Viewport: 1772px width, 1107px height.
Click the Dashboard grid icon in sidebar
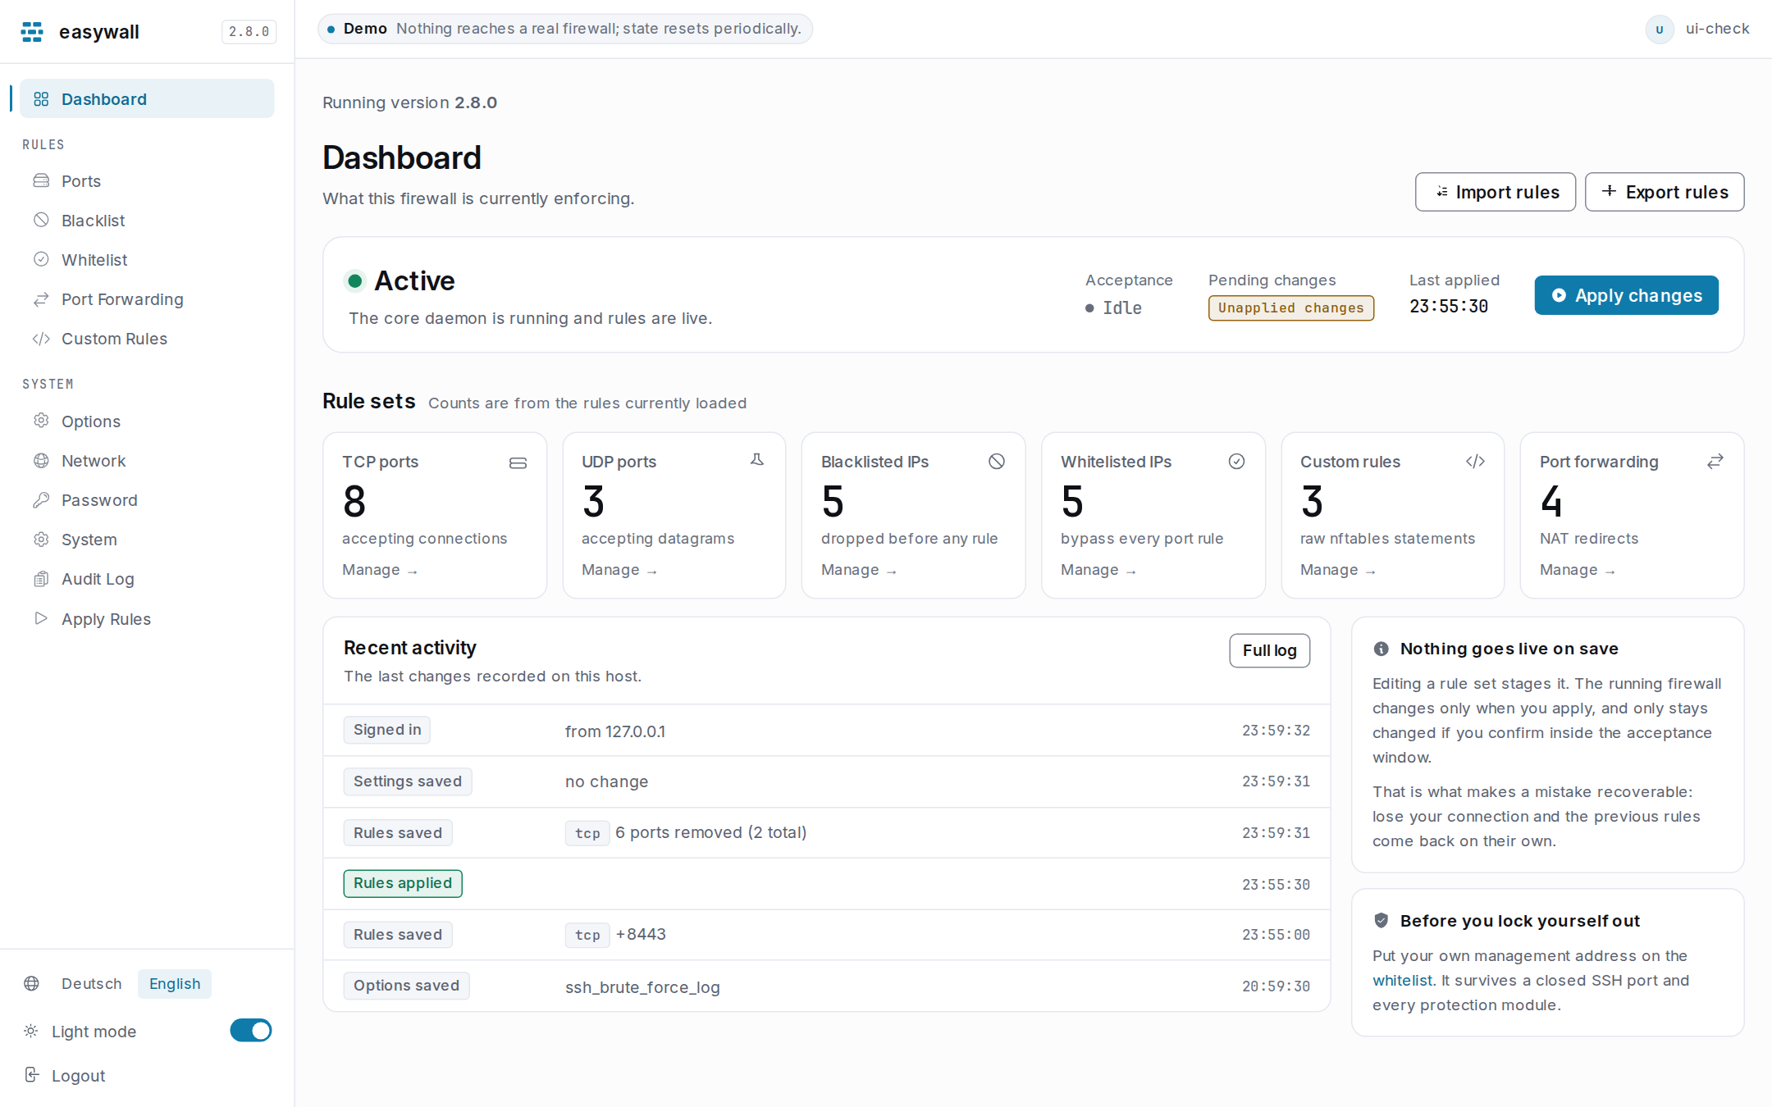click(x=41, y=99)
